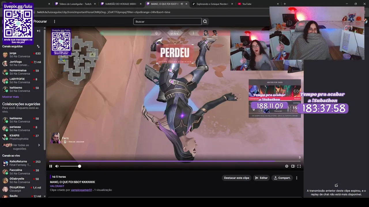Close the MANO, O QUE FOI ISSO tab
The height and width of the screenshot is (207, 369).
pos(187,4)
